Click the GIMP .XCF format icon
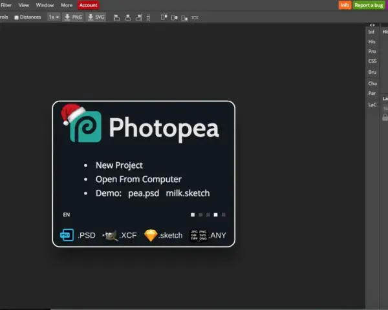Screen dimensions: 388x310 pyautogui.click(x=110, y=235)
